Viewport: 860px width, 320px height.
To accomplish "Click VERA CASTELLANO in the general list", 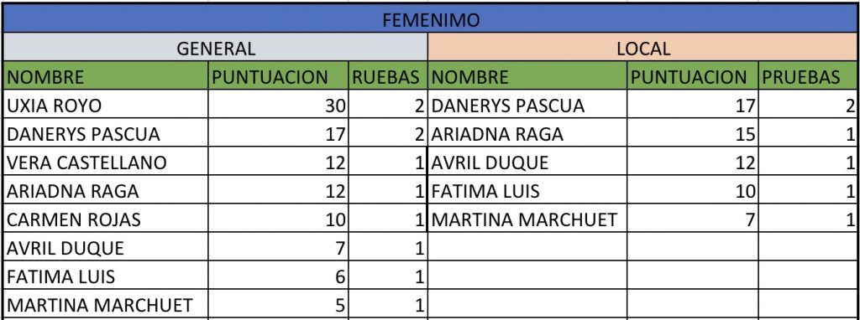I will pos(105,162).
